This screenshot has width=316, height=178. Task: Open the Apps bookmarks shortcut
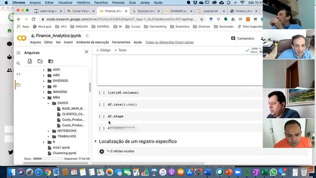(x=23, y=26)
